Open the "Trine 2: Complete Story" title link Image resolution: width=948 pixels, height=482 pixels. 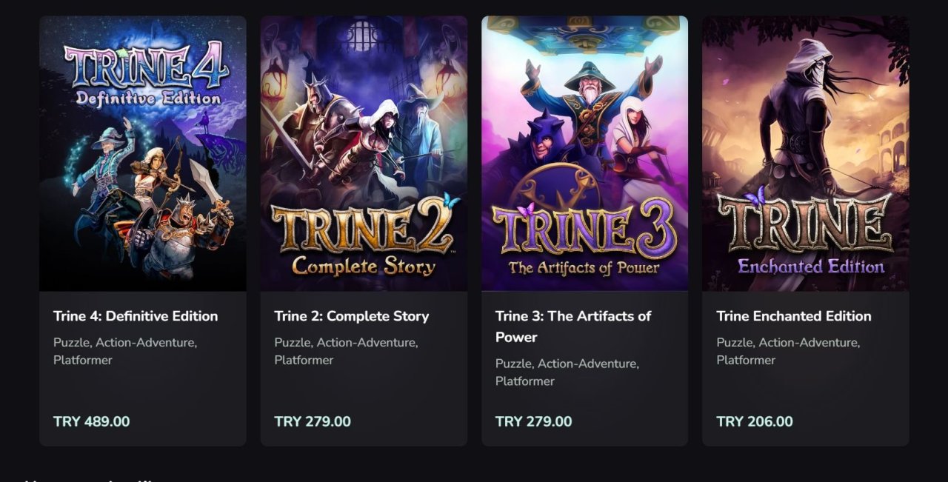352,316
